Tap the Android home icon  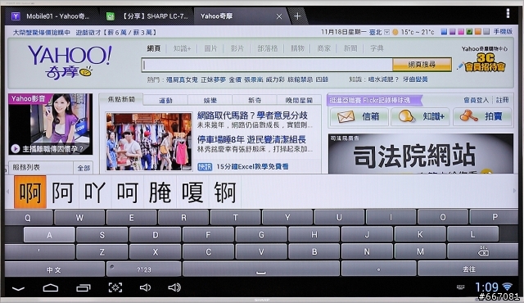point(51,287)
